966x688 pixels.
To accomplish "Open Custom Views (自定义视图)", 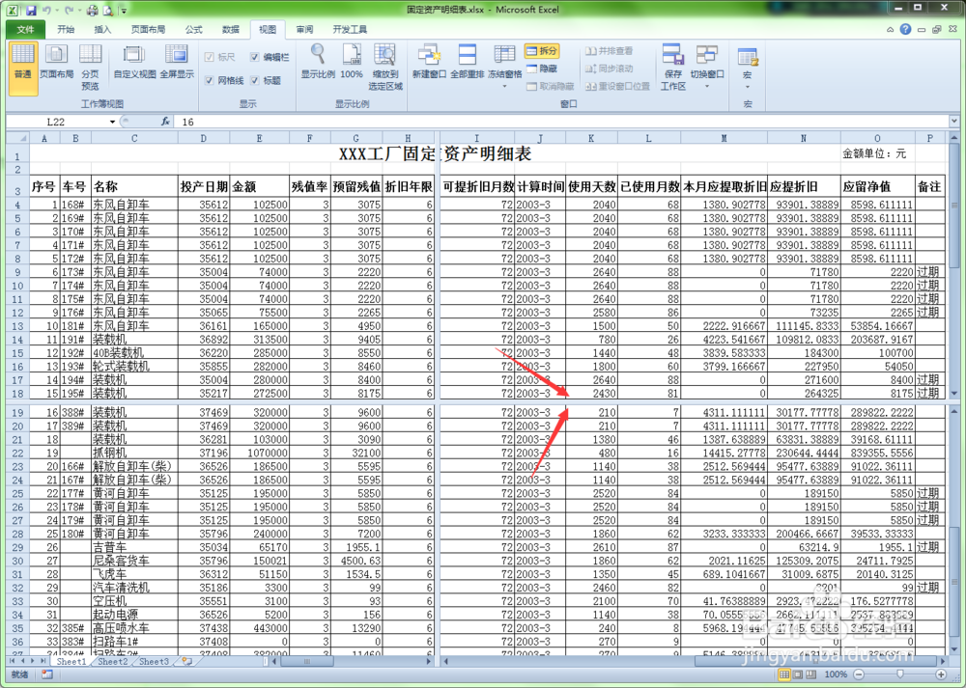I will click(134, 63).
